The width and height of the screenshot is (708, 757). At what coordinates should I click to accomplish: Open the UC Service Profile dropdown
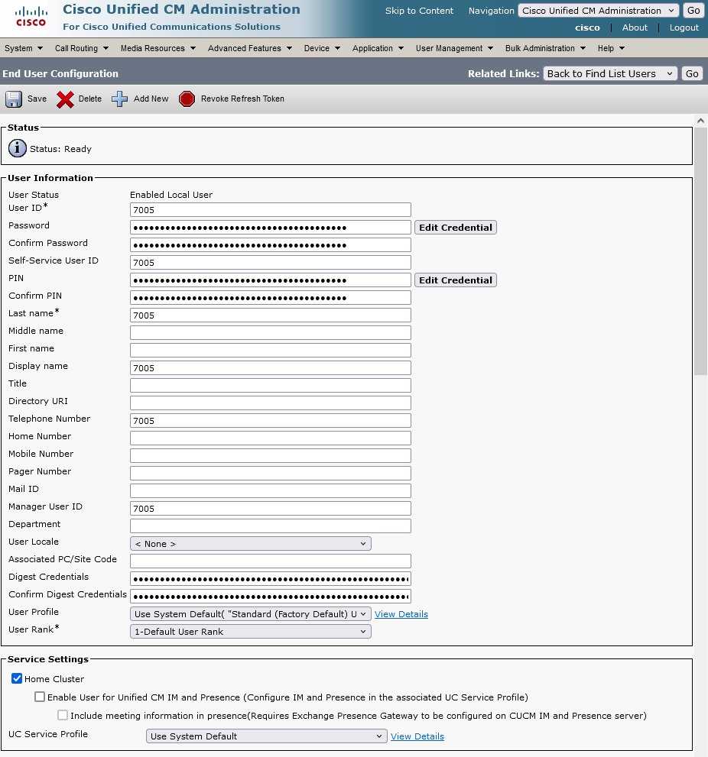266,736
